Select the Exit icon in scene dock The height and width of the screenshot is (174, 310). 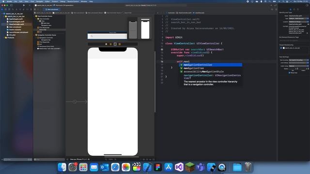(120, 44)
